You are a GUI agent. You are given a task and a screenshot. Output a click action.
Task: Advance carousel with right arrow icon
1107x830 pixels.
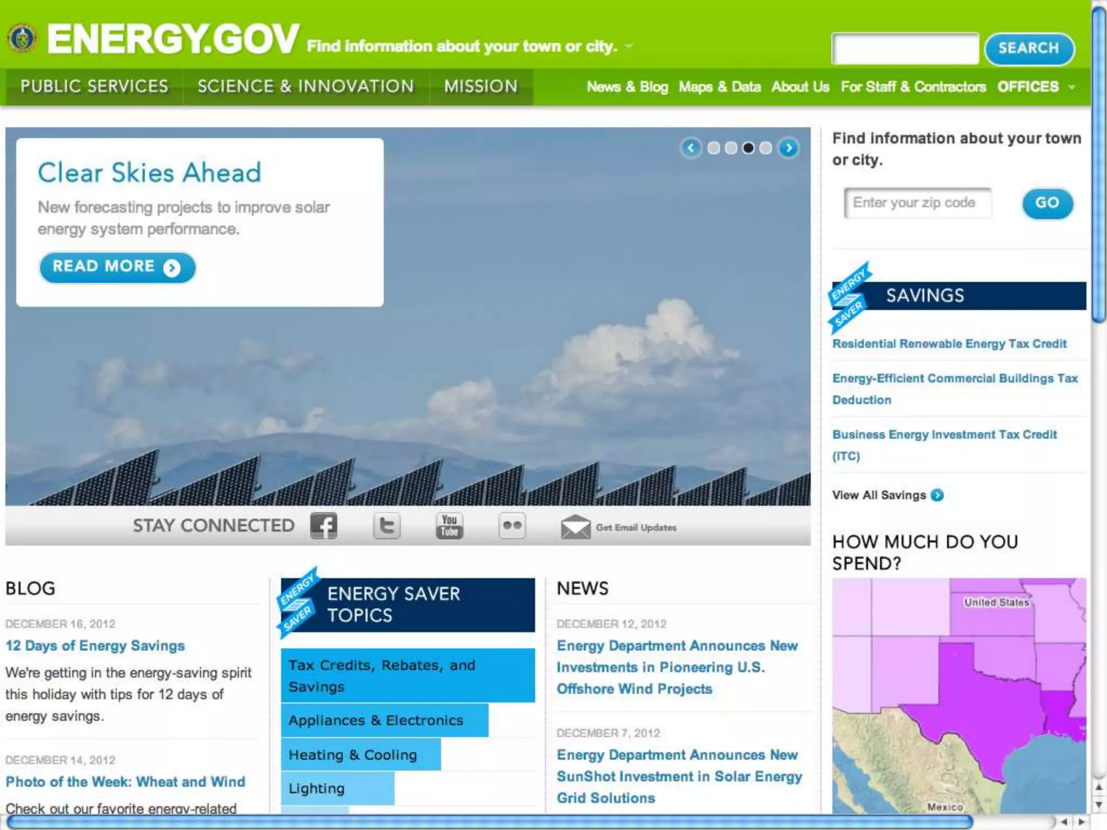tap(789, 148)
